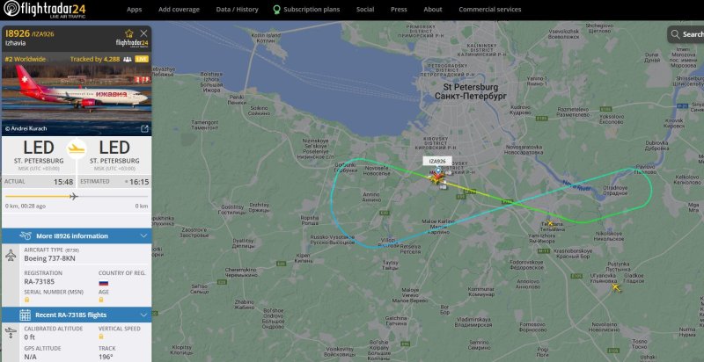This screenshot has width=704, height=362.
Task: Click the flight progress bar plane marker
Action: [x=74, y=196]
